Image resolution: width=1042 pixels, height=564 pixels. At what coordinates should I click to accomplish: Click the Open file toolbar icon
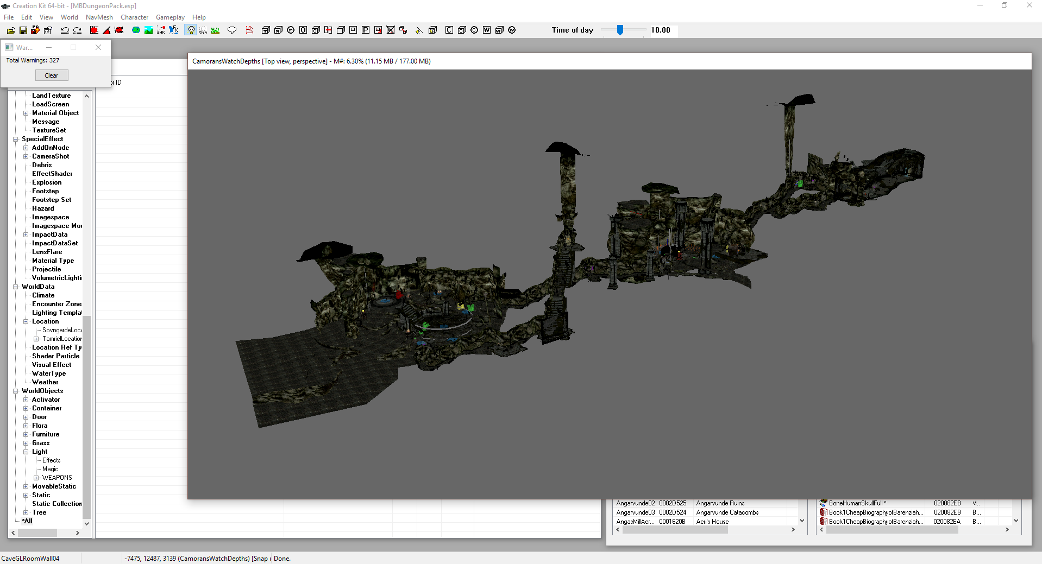pos(11,30)
